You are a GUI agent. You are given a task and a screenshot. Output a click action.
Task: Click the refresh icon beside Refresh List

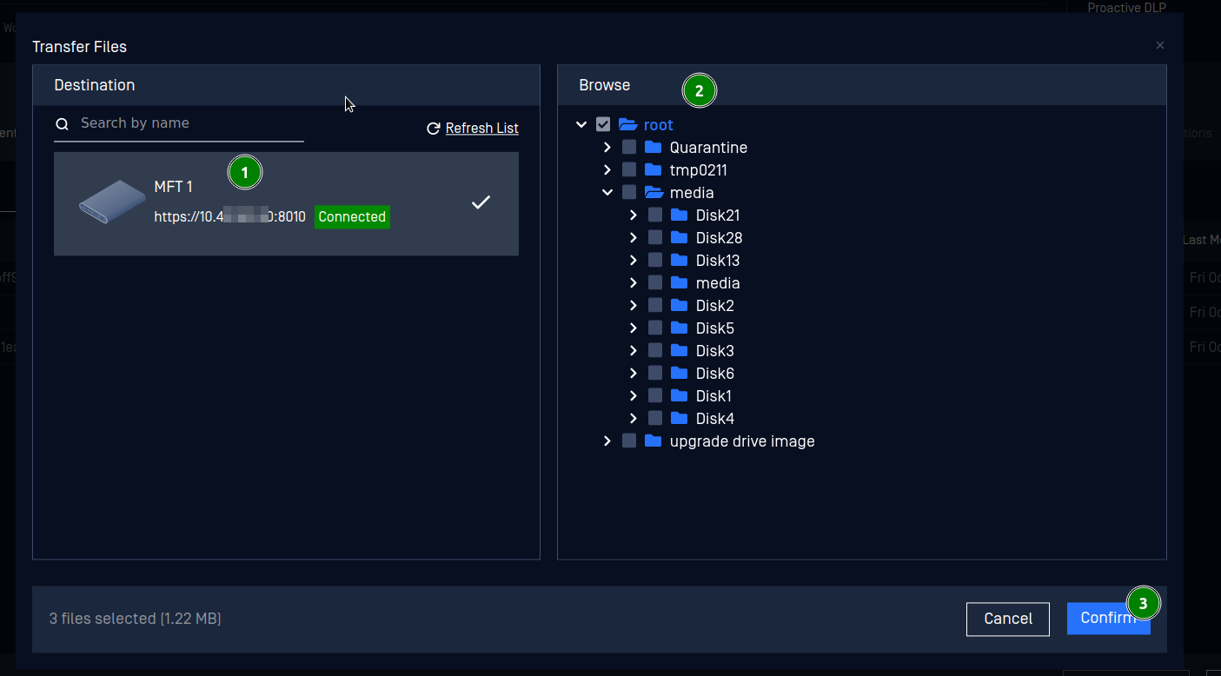point(433,129)
